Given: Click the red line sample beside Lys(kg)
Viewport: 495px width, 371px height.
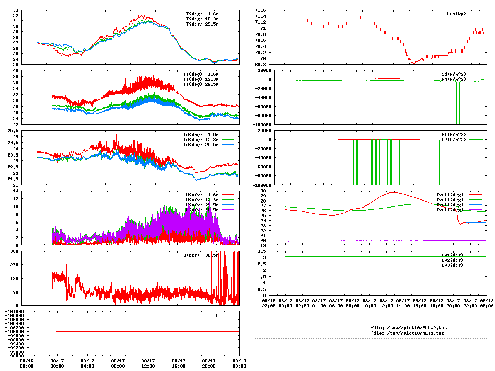Looking at the screenshot, I should click(475, 14).
